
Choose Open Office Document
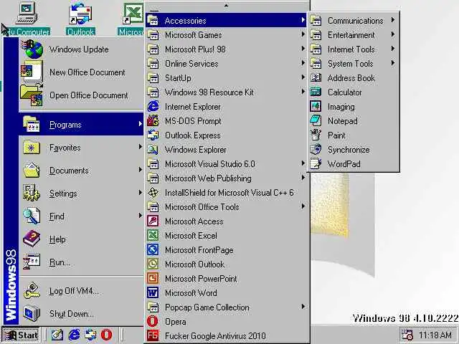coord(81,95)
